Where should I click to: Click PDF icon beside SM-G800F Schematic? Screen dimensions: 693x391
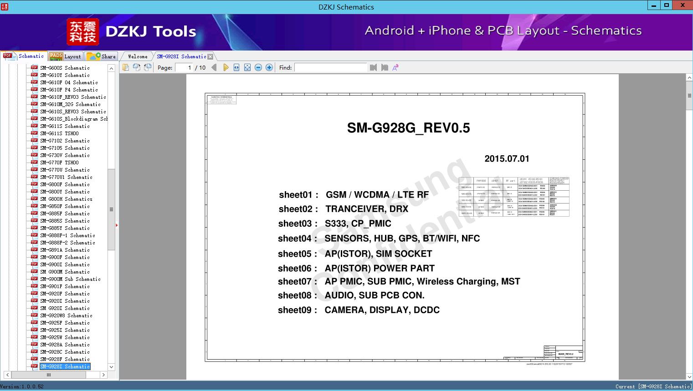tap(34, 184)
